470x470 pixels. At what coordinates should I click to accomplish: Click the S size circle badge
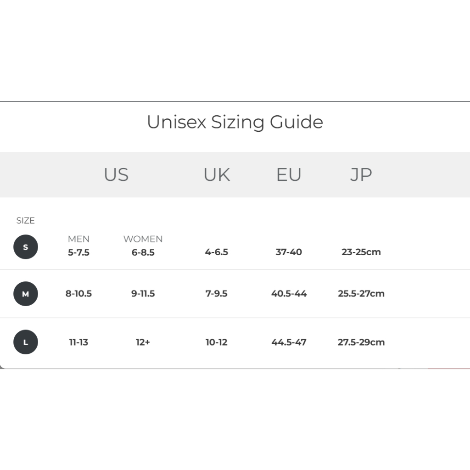pyautogui.click(x=26, y=247)
